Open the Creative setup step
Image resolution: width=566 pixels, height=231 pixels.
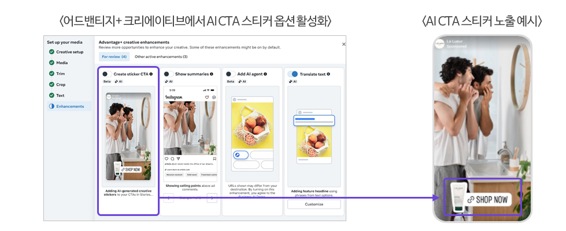[x=66, y=52]
